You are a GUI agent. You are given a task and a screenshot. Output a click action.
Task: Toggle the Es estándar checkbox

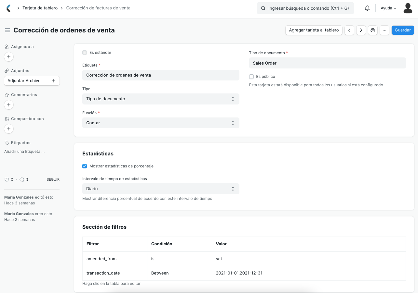85,53
